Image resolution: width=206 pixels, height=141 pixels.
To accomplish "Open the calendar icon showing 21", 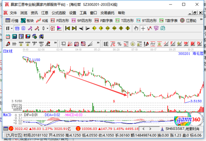I will 8,37.
